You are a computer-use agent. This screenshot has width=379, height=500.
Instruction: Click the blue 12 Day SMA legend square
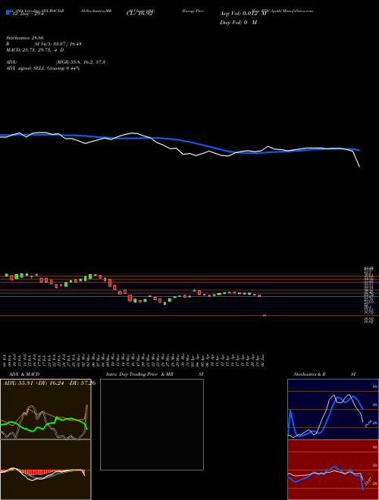pyautogui.click(x=8, y=13)
